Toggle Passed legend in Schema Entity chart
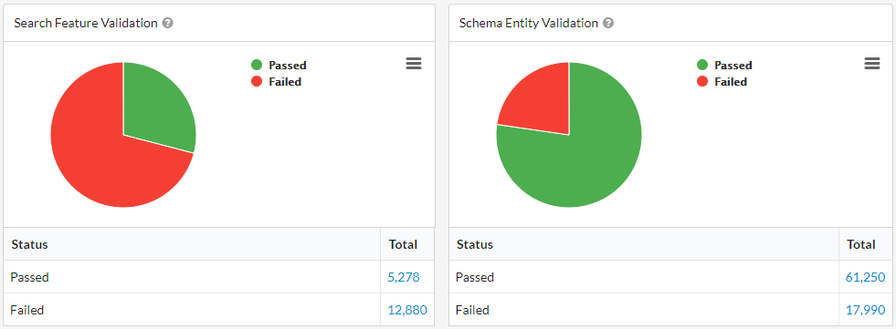The image size is (896, 329). click(724, 65)
